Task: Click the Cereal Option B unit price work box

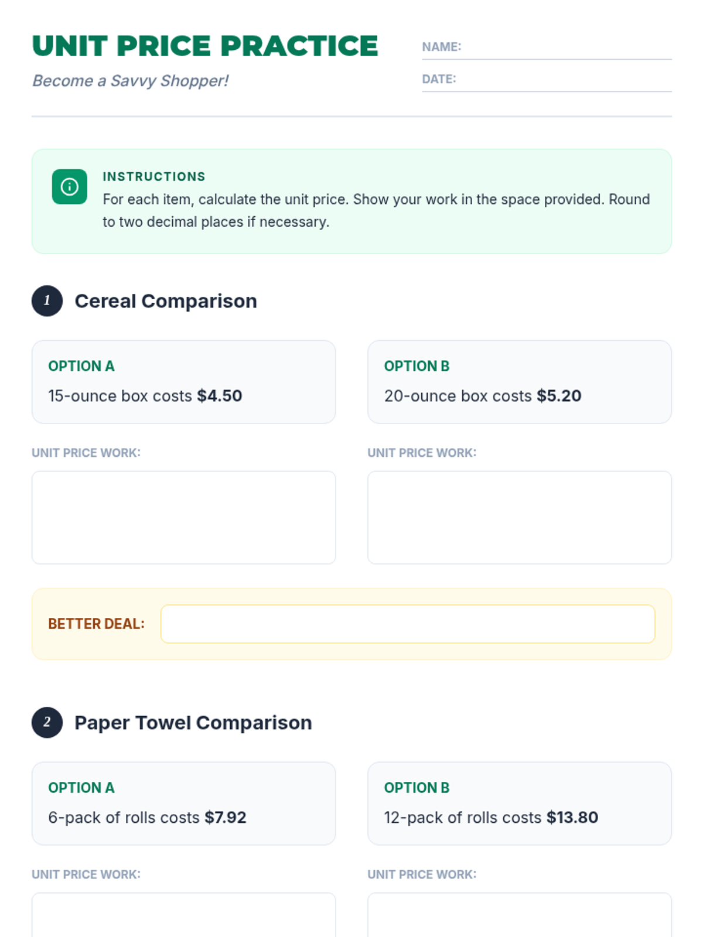Action: tap(520, 518)
